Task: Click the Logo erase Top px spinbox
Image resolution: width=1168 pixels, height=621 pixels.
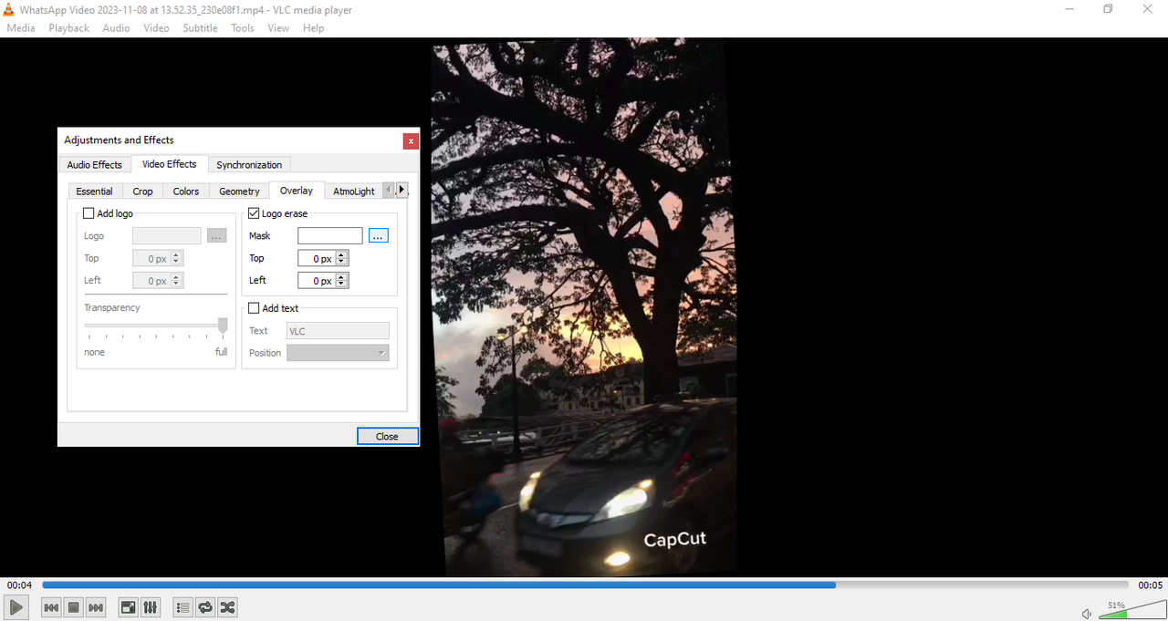Action: [323, 259]
